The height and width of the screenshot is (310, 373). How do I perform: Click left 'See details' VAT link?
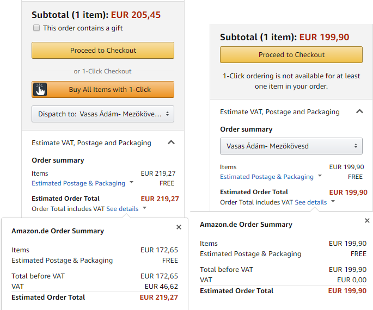(123, 208)
